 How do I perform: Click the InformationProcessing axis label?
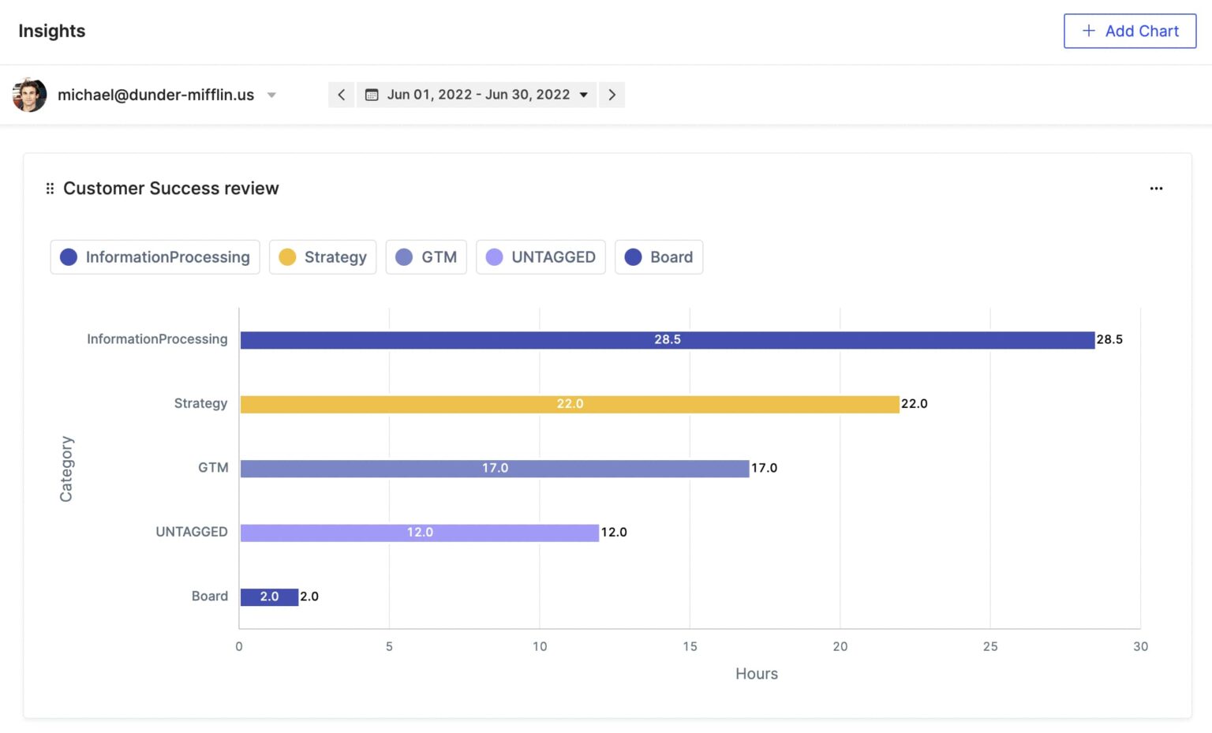[x=157, y=339]
